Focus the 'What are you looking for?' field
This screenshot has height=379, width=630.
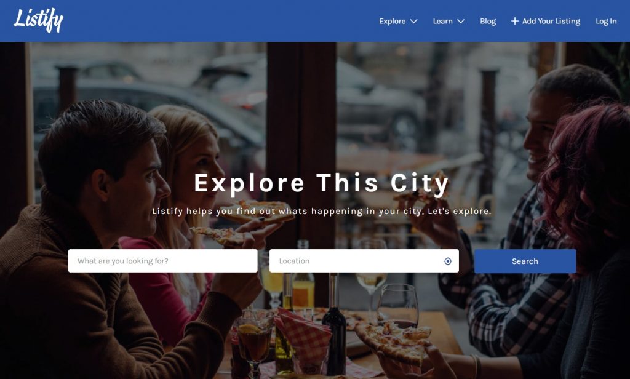point(162,261)
